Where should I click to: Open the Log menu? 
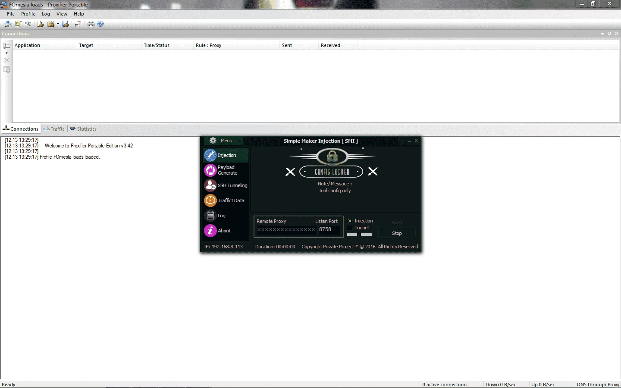click(x=46, y=14)
